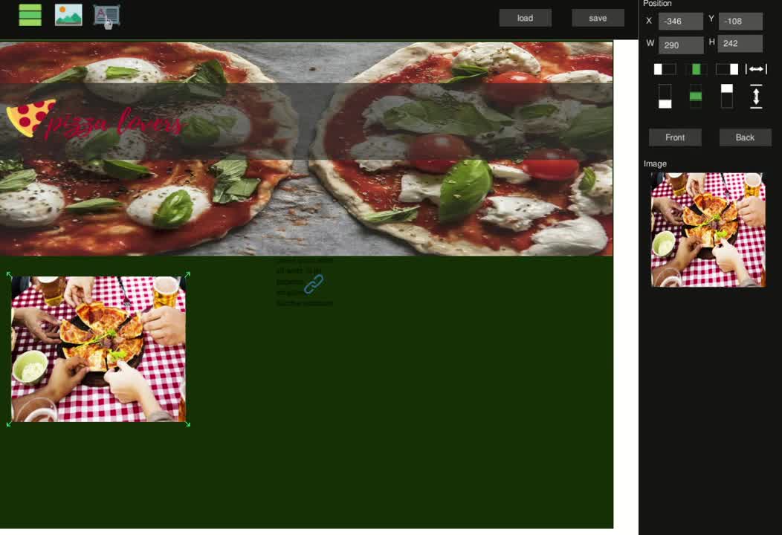The width and height of the screenshot is (782, 535).
Task: Click the green stacked sections icon
Action: 30,15
